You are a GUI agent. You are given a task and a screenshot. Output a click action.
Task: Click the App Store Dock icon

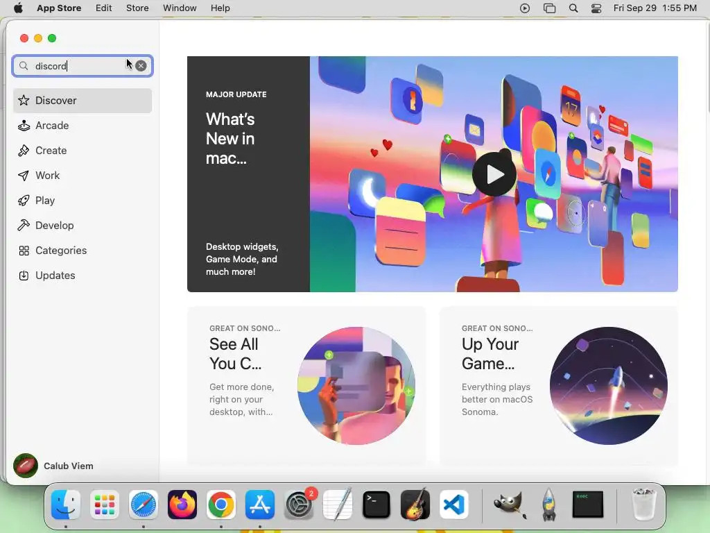pyautogui.click(x=260, y=505)
